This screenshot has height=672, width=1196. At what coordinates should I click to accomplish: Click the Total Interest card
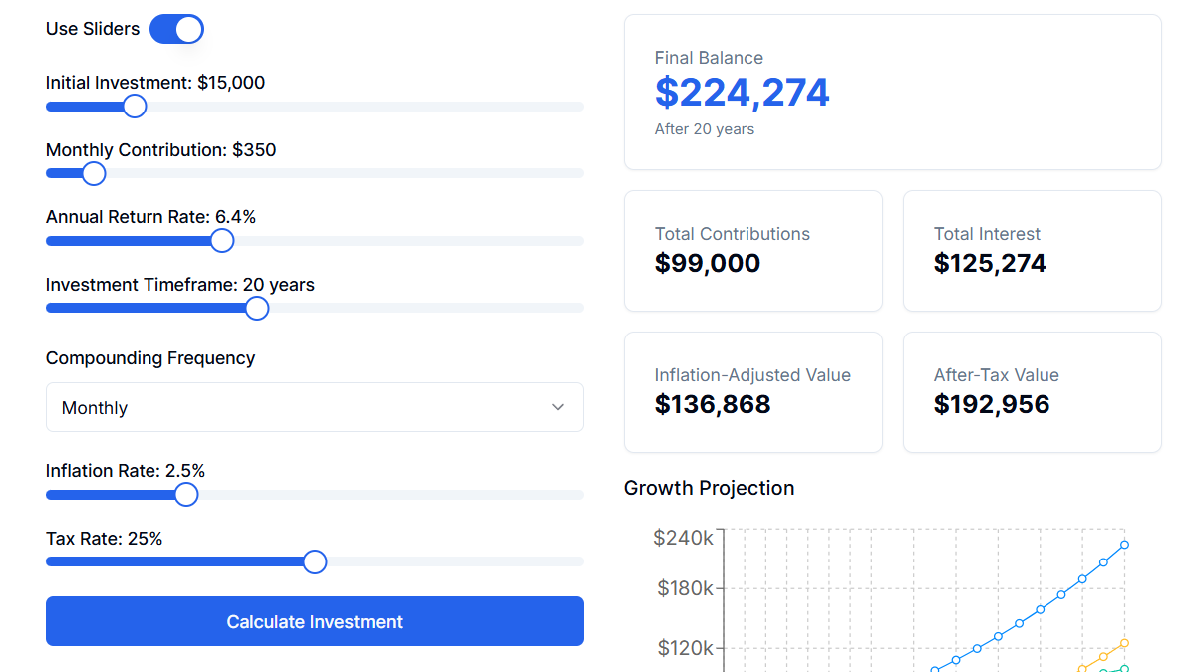point(1032,251)
